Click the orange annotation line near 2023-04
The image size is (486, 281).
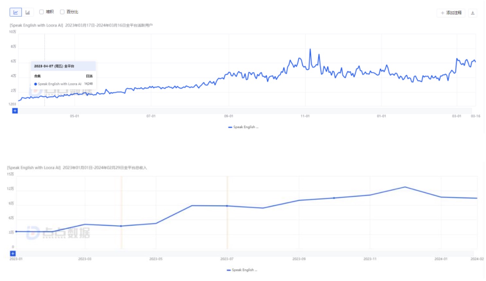click(121, 212)
